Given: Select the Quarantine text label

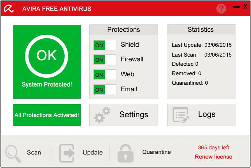Looking at the screenshot, I should point(157,152).
